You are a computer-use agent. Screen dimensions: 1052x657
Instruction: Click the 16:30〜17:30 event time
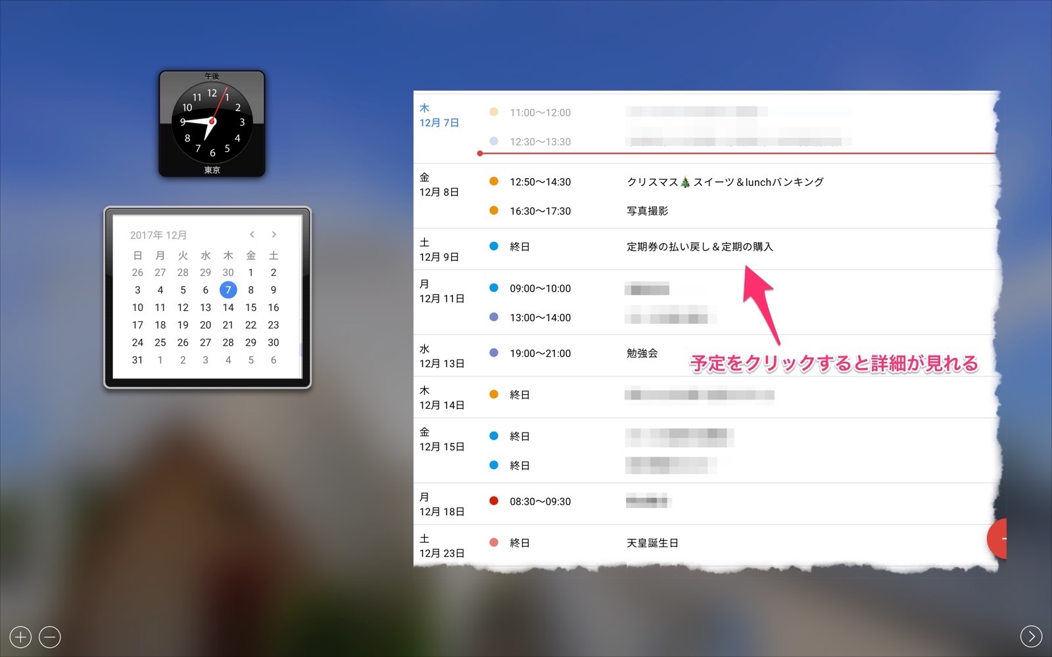pos(540,211)
